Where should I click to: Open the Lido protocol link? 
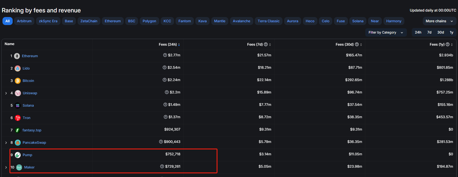point(26,68)
